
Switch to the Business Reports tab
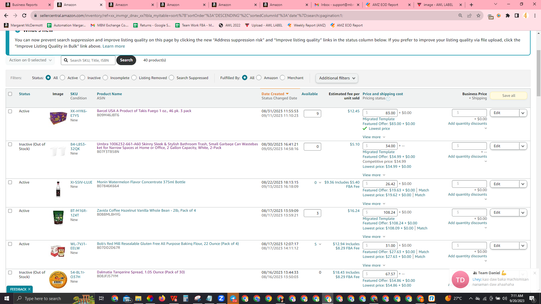click(x=28, y=5)
